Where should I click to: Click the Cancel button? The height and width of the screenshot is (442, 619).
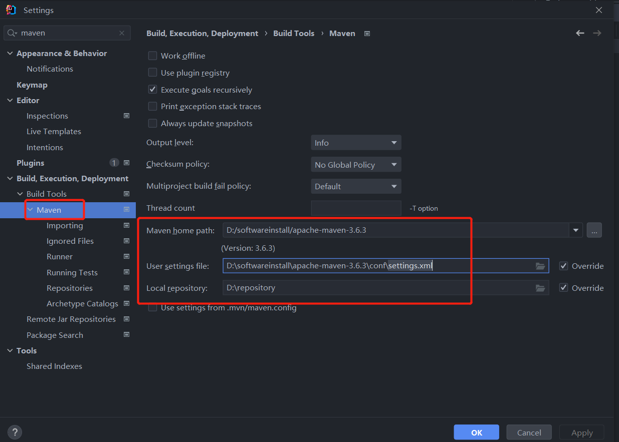(529, 432)
